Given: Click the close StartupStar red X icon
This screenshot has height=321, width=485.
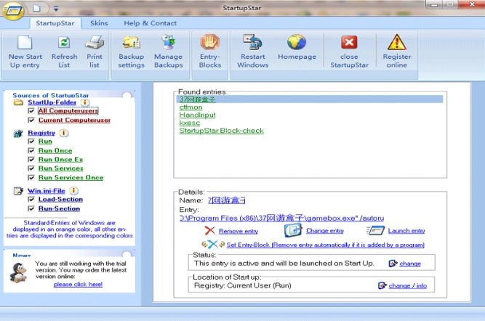Looking at the screenshot, I should [349, 42].
